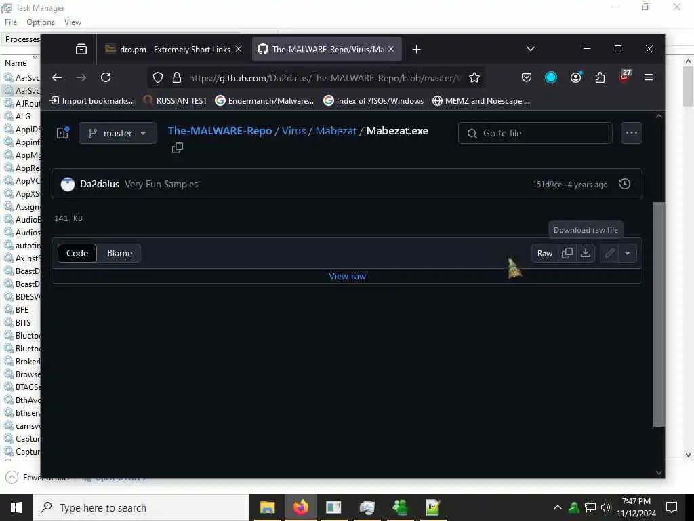Open MEMZ and Noescape bookmark

coord(481,101)
